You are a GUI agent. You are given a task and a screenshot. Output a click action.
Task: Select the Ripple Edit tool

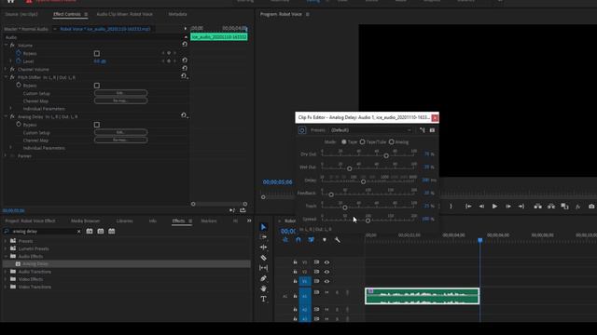click(263, 248)
